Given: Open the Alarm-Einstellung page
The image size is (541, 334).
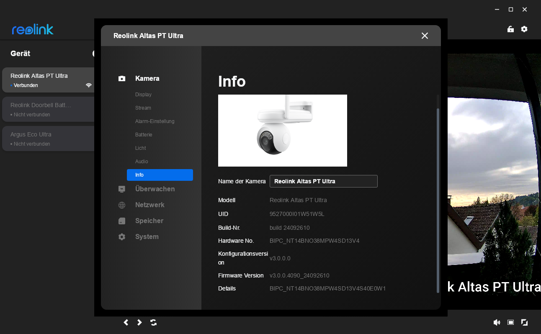Looking at the screenshot, I should coord(155,121).
